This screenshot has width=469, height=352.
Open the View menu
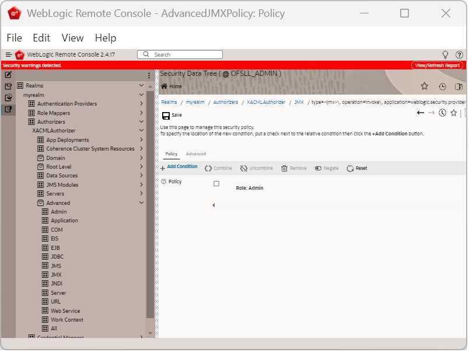tap(73, 38)
